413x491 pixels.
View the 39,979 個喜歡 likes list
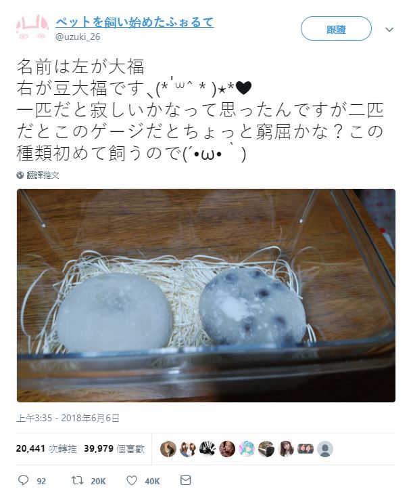pyautogui.click(x=114, y=449)
